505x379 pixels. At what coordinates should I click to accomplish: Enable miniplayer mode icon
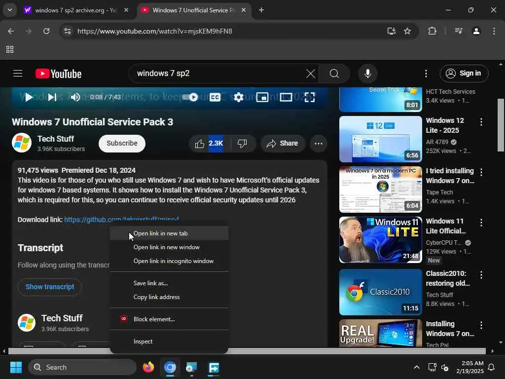(x=262, y=97)
